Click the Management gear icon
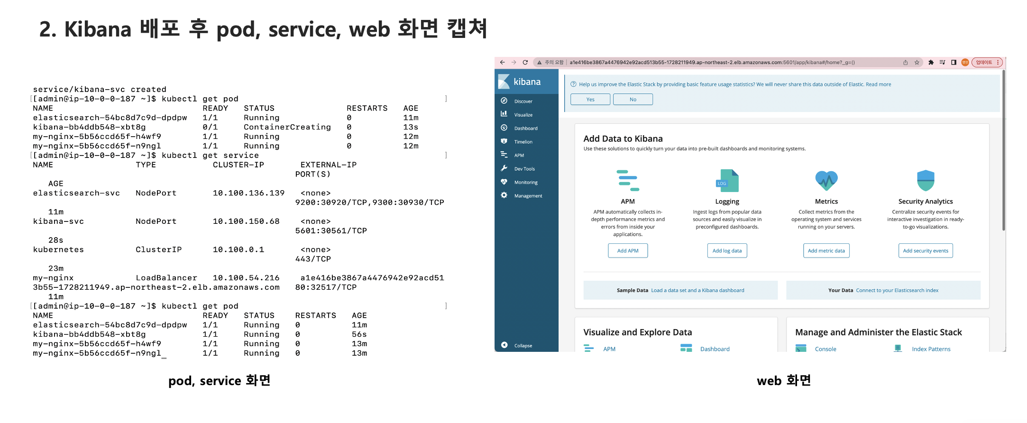Screen dimensions: 1027x423 (504, 195)
